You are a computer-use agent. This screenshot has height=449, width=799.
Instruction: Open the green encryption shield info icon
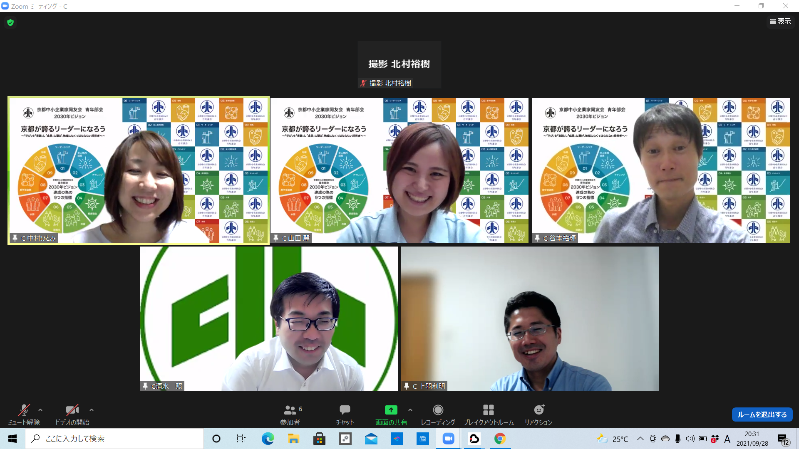[x=10, y=22]
